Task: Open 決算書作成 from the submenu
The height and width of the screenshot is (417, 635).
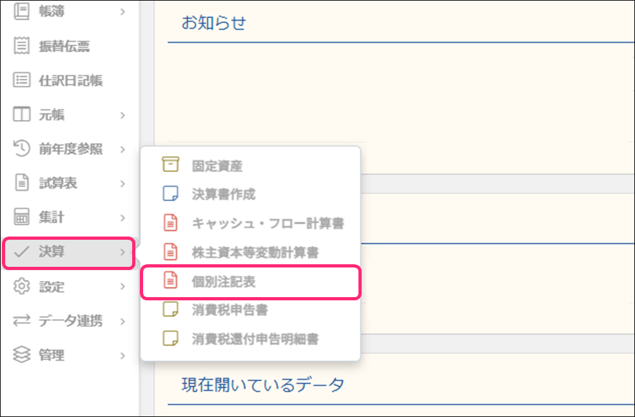Action: click(x=224, y=194)
